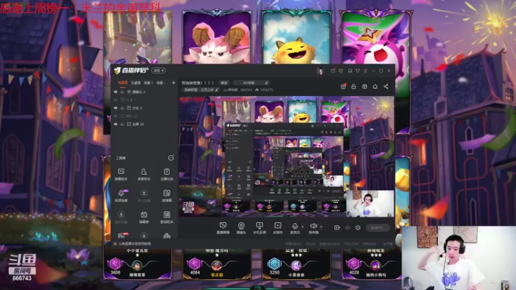Click room number 666743 in the header
This screenshot has width=516, height=290.
[246, 90]
